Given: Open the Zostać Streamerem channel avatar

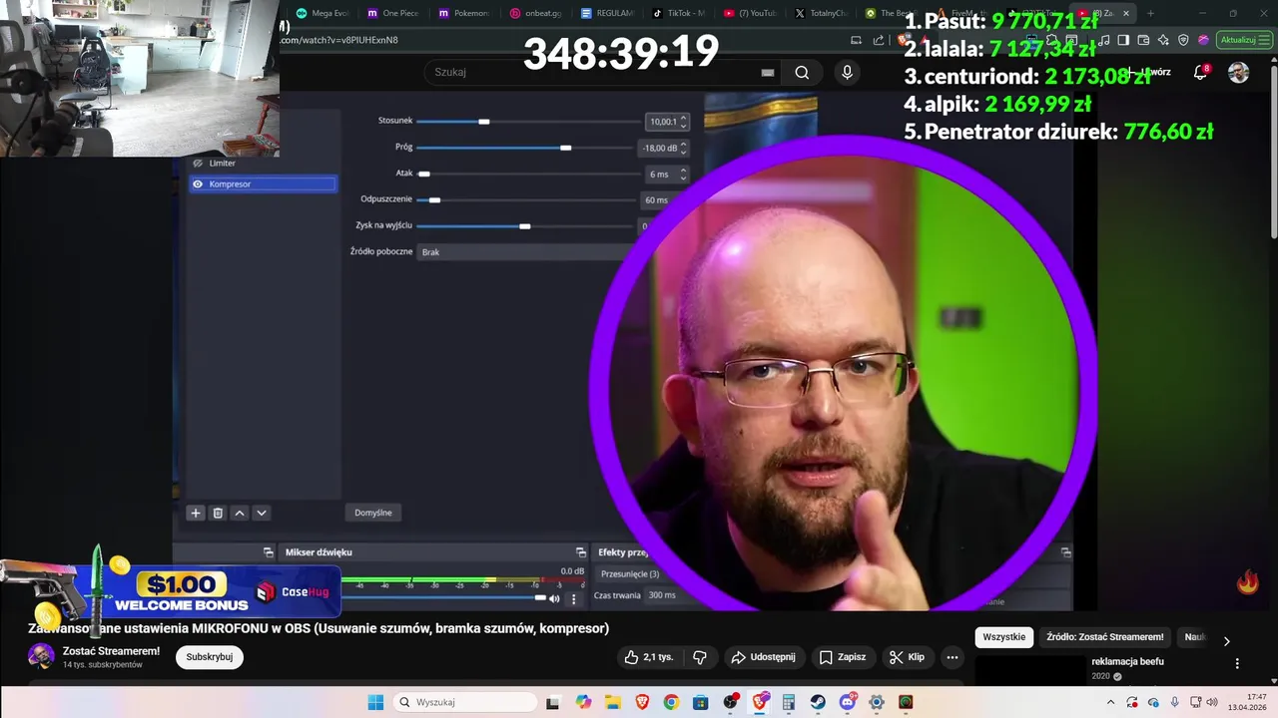Looking at the screenshot, I should (41, 656).
